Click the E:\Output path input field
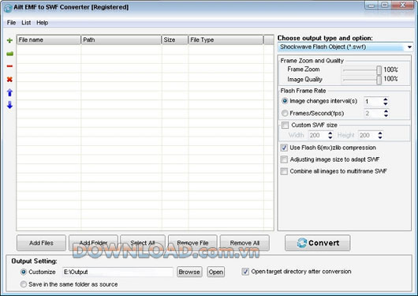 (118, 272)
